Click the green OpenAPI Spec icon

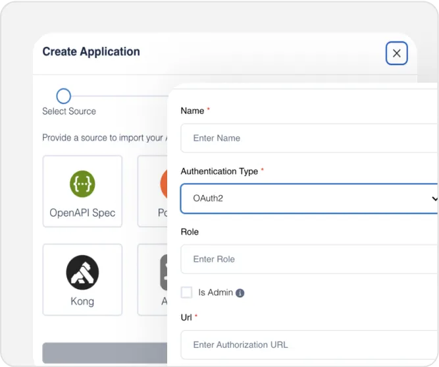tap(82, 184)
